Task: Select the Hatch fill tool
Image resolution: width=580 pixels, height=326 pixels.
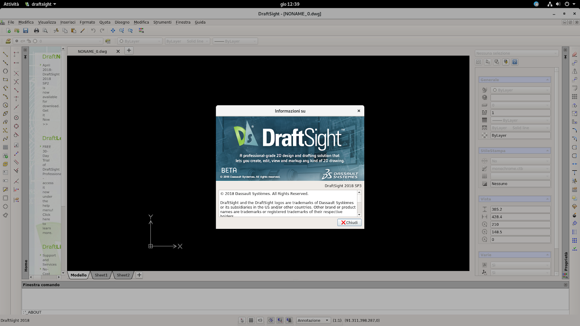Action: click(x=5, y=147)
